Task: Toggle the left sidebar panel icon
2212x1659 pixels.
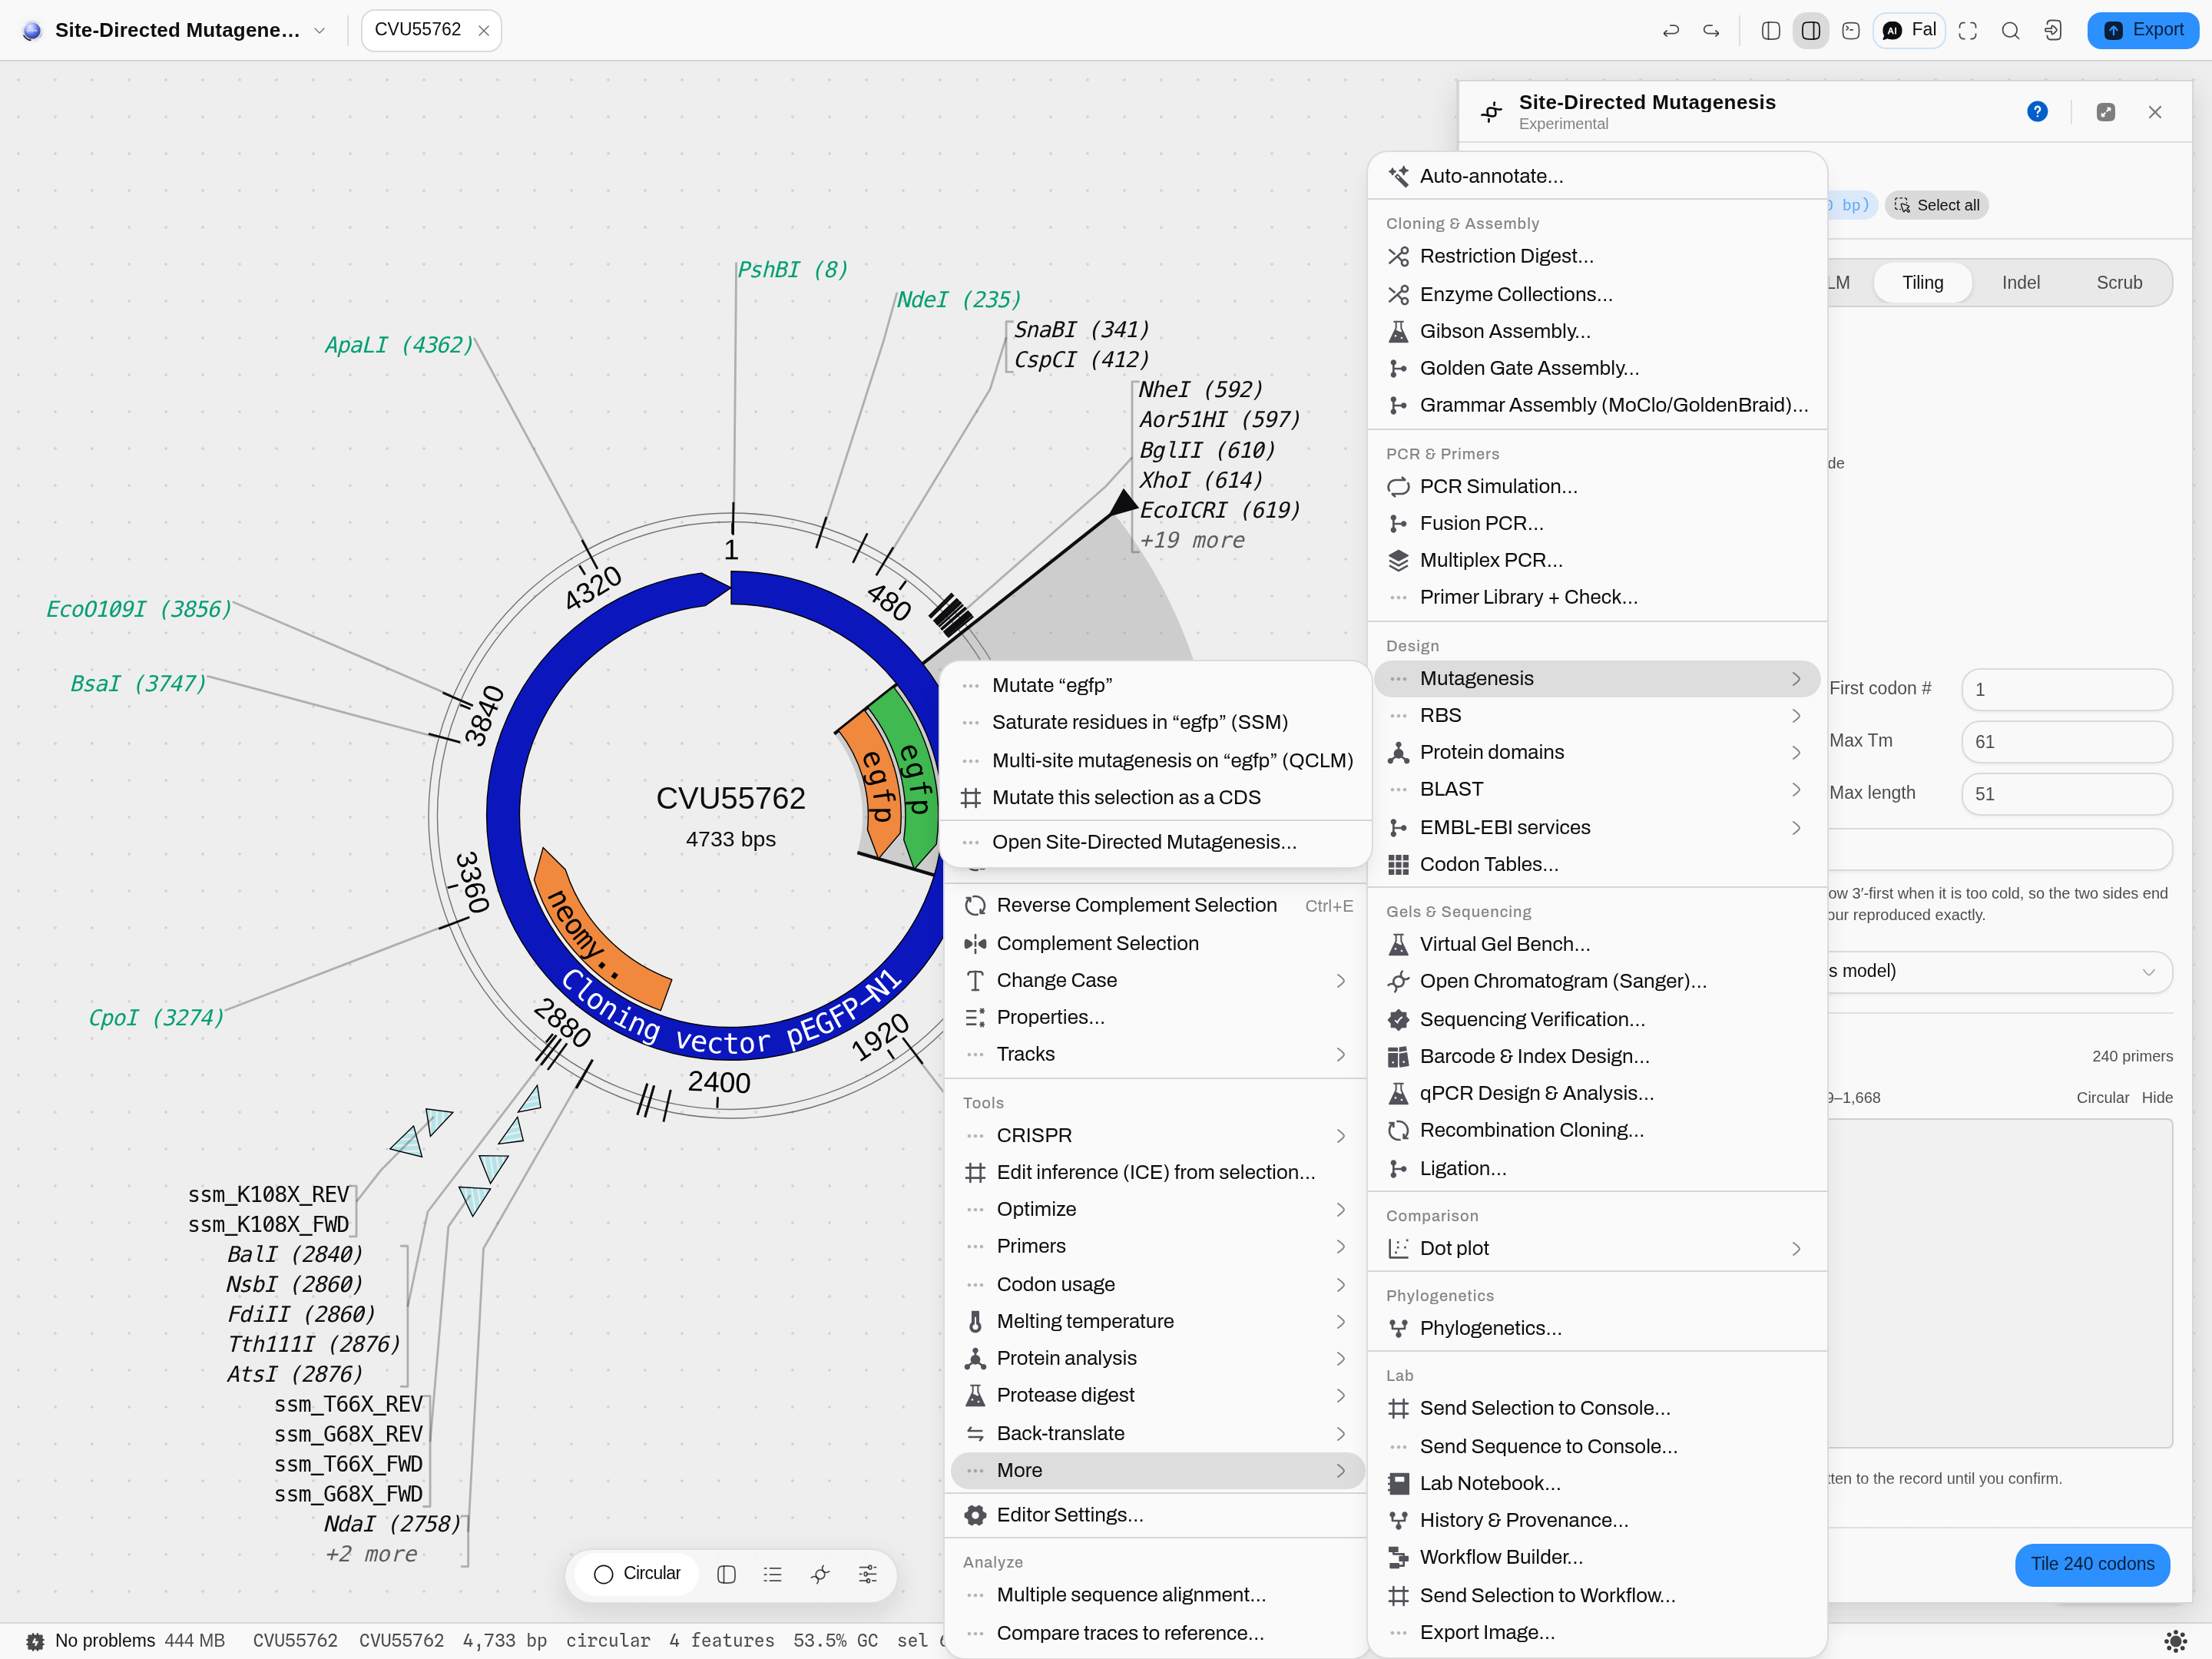Action: point(1770,31)
